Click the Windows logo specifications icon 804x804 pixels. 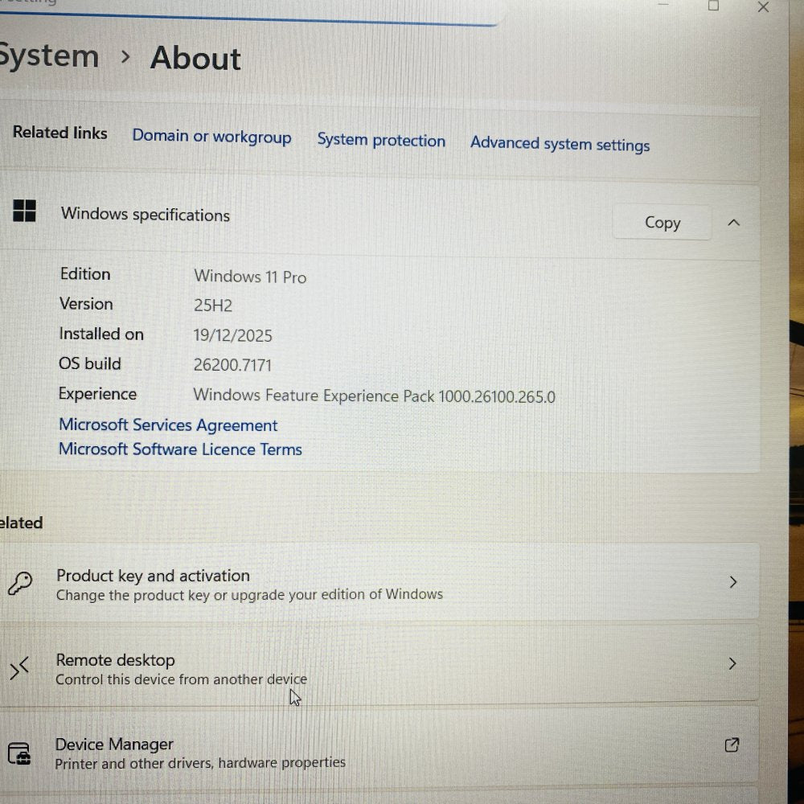pyautogui.click(x=27, y=211)
